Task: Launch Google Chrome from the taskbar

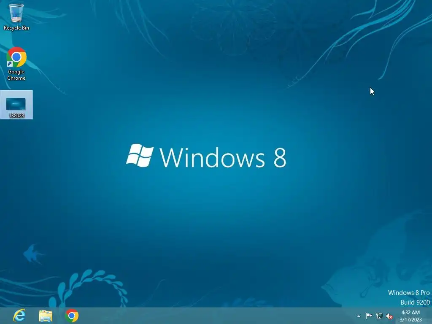Action: click(72, 316)
